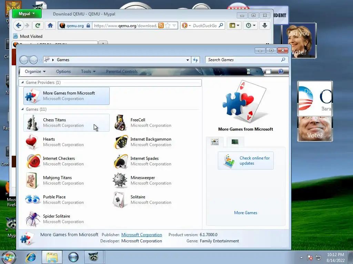Open the Organize dropdown menu
The image size is (353, 264).
coord(35,71)
